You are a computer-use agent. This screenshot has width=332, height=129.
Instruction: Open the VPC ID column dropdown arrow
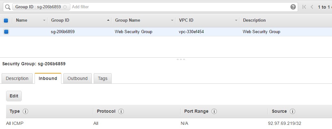coord(236,20)
